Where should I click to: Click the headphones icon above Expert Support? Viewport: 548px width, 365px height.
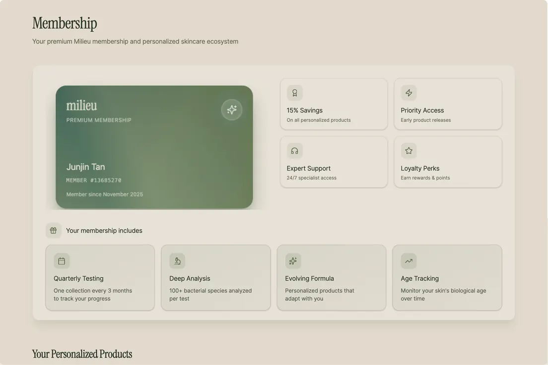(x=295, y=151)
